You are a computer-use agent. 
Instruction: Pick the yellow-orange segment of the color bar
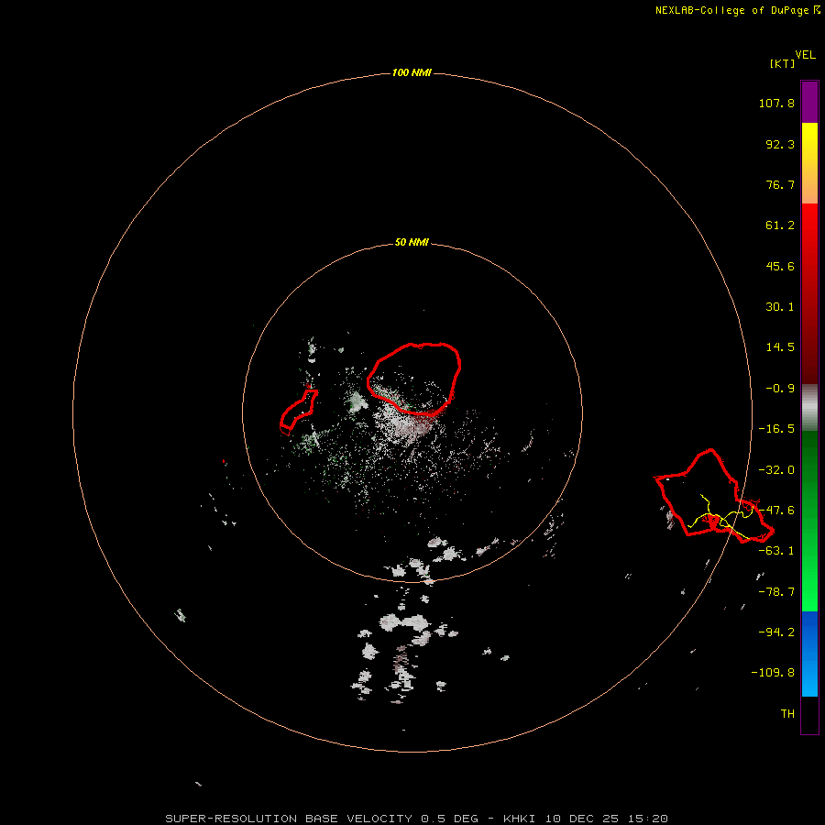click(x=809, y=163)
